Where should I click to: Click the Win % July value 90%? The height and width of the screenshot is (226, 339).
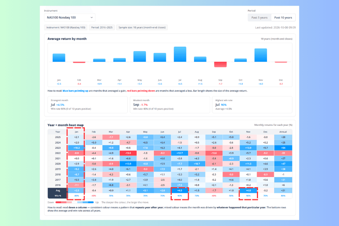click(x=179, y=196)
